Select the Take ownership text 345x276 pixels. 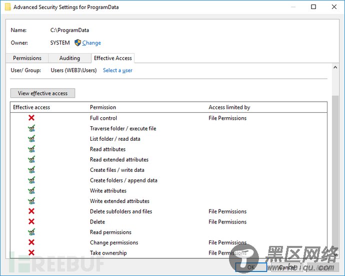click(108, 252)
